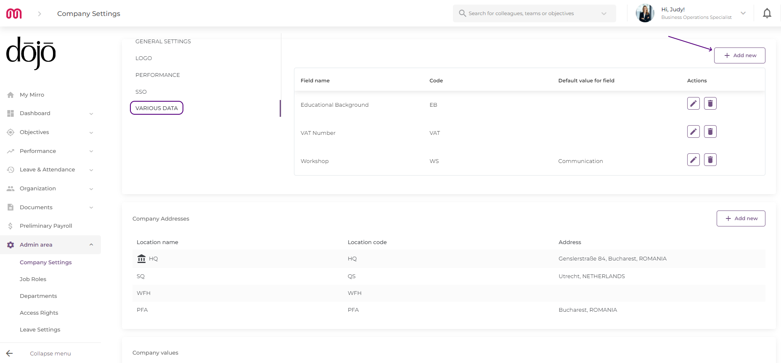The height and width of the screenshot is (363, 781).
Task: Click the Dashboard grid icon
Action: click(11, 113)
